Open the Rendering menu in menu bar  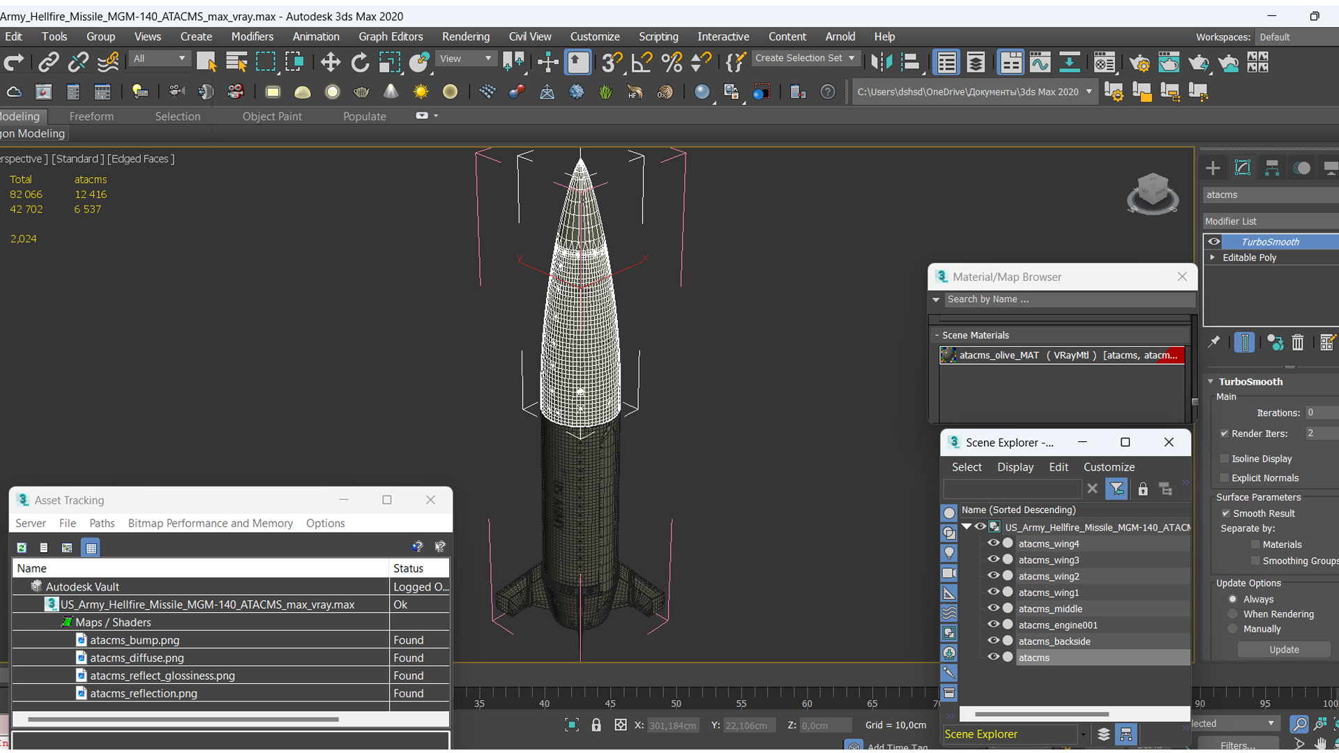tap(465, 36)
